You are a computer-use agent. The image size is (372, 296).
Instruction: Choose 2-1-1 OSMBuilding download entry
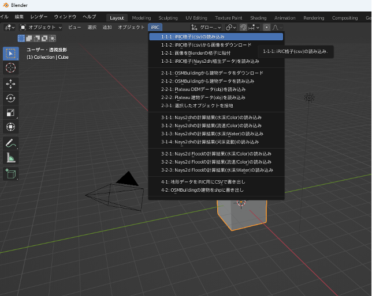(x=216, y=73)
